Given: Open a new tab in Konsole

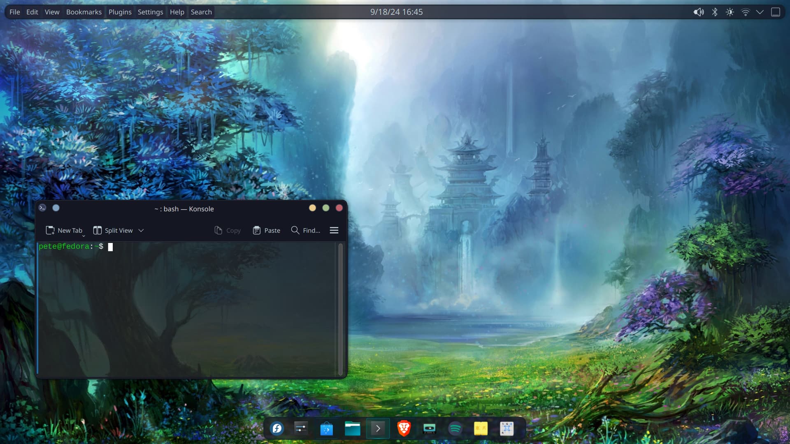Looking at the screenshot, I should click(64, 230).
